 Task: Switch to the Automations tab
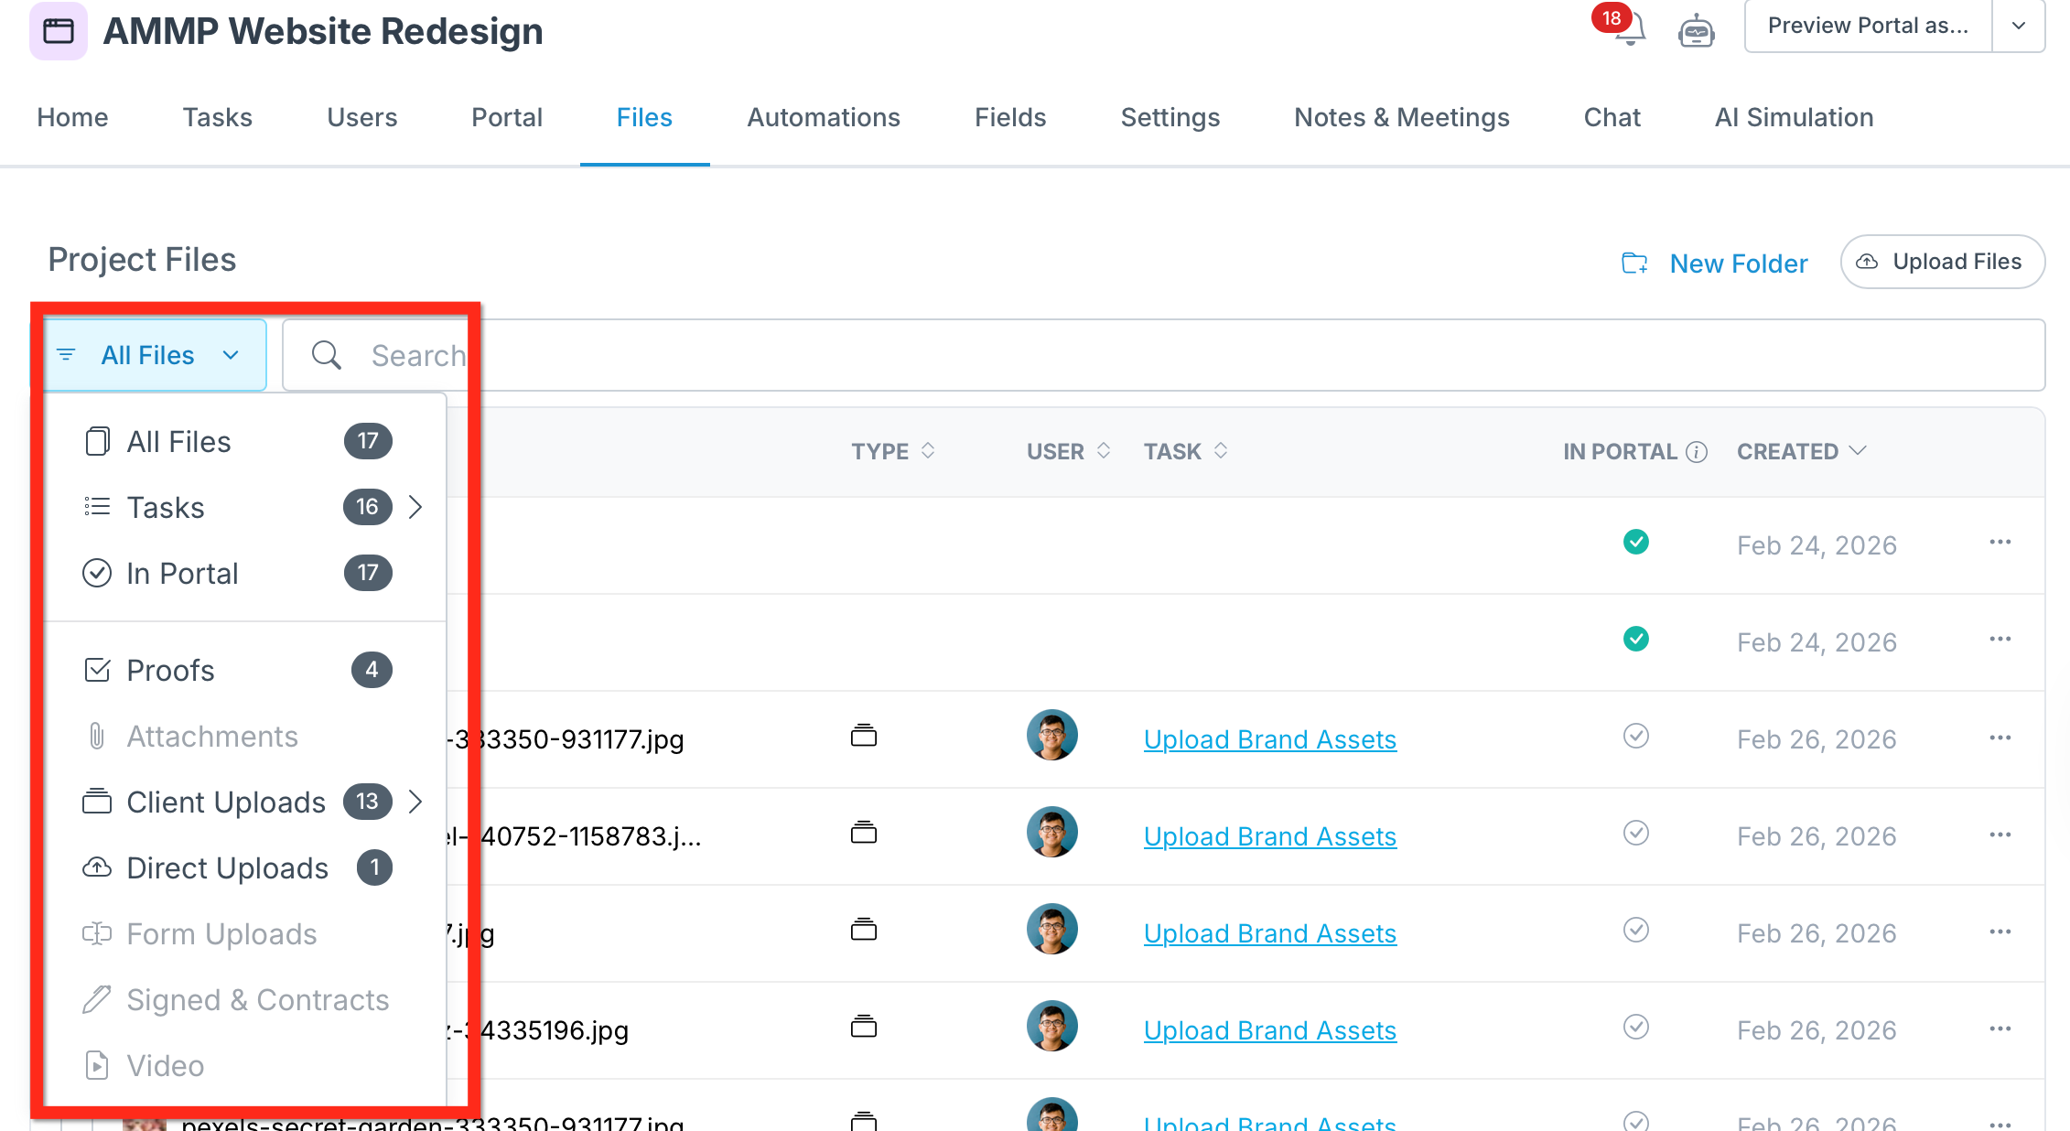[823, 118]
